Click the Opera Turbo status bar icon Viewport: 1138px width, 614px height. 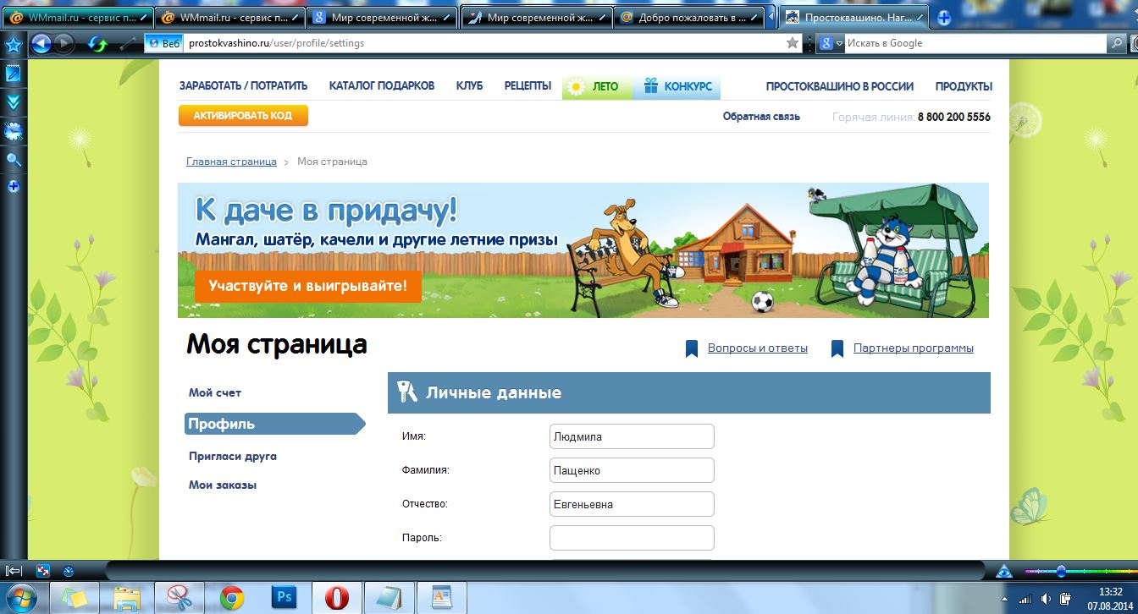pyautogui.click(x=69, y=571)
